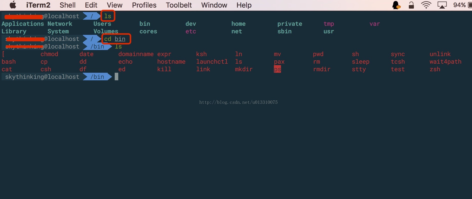Click the highlighted ps file name
472x199 pixels.
[277, 69]
